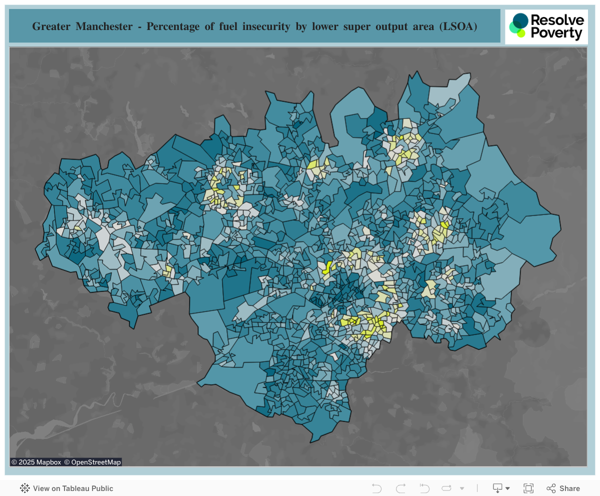This screenshot has width=600, height=496.
Task: Open the Download menu icon
Action: [x=501, y=488]
